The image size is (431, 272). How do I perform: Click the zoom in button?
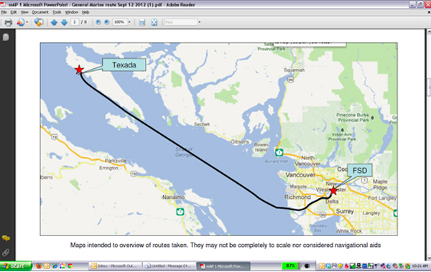[x=107, y=22]
